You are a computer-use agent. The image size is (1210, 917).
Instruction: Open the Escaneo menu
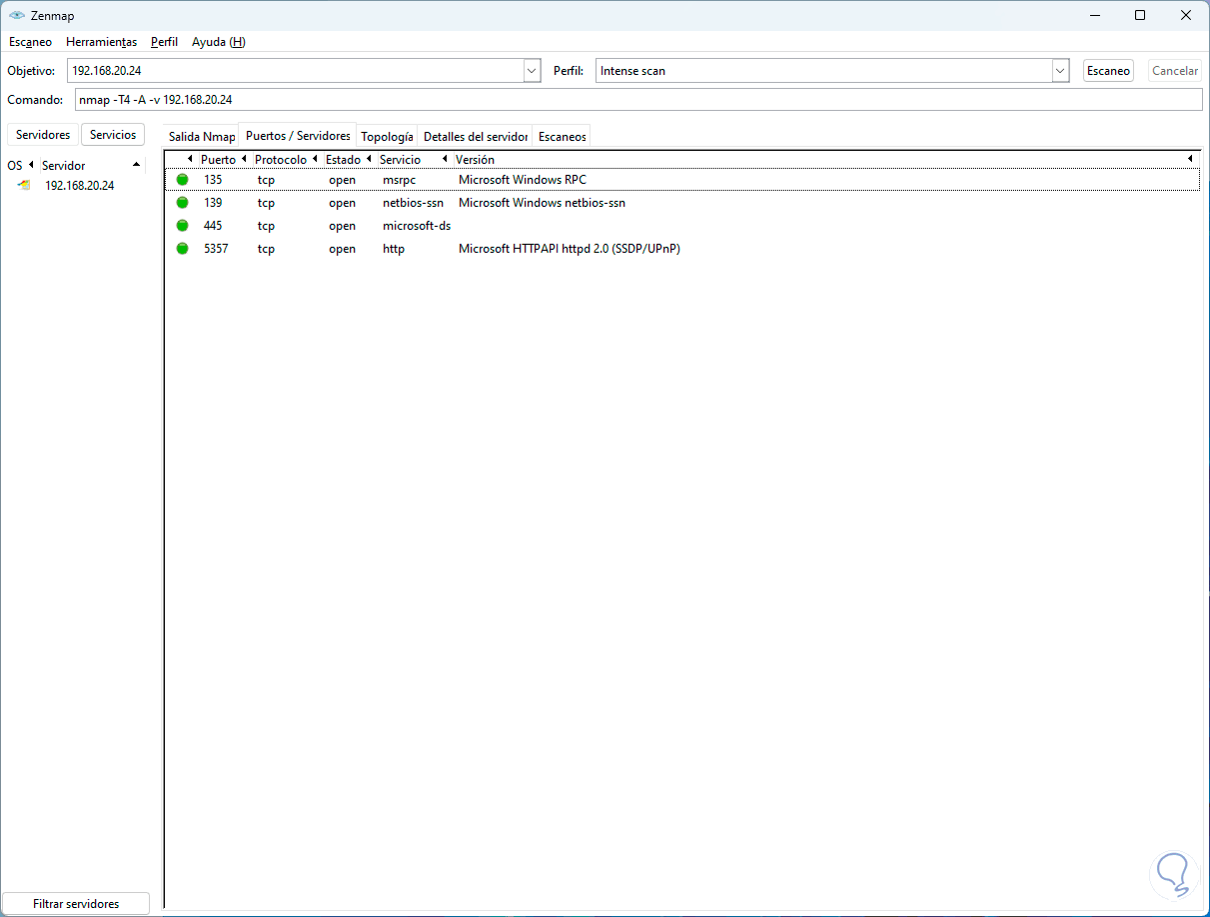[x=30, y=42]
